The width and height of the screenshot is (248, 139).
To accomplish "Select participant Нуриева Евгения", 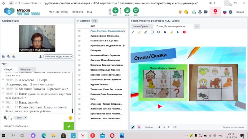I will pos(99,85).
